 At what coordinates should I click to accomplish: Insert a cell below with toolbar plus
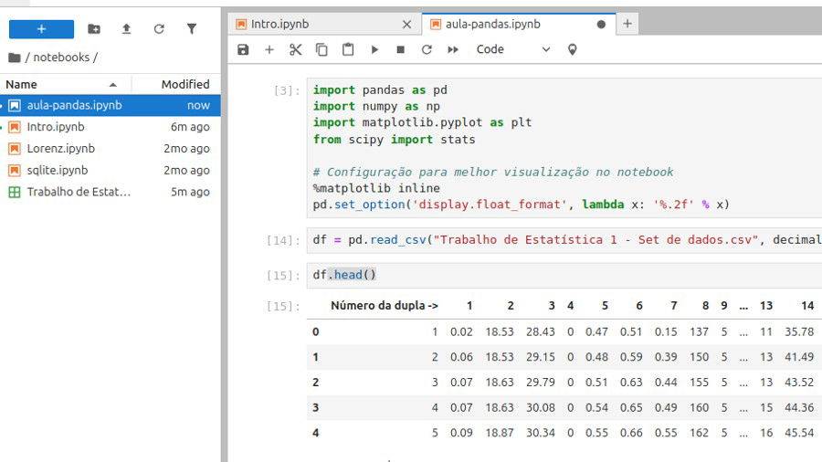pyautogui.click(x=269, y=50)
